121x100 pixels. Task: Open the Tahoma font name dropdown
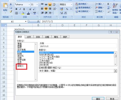29,4
